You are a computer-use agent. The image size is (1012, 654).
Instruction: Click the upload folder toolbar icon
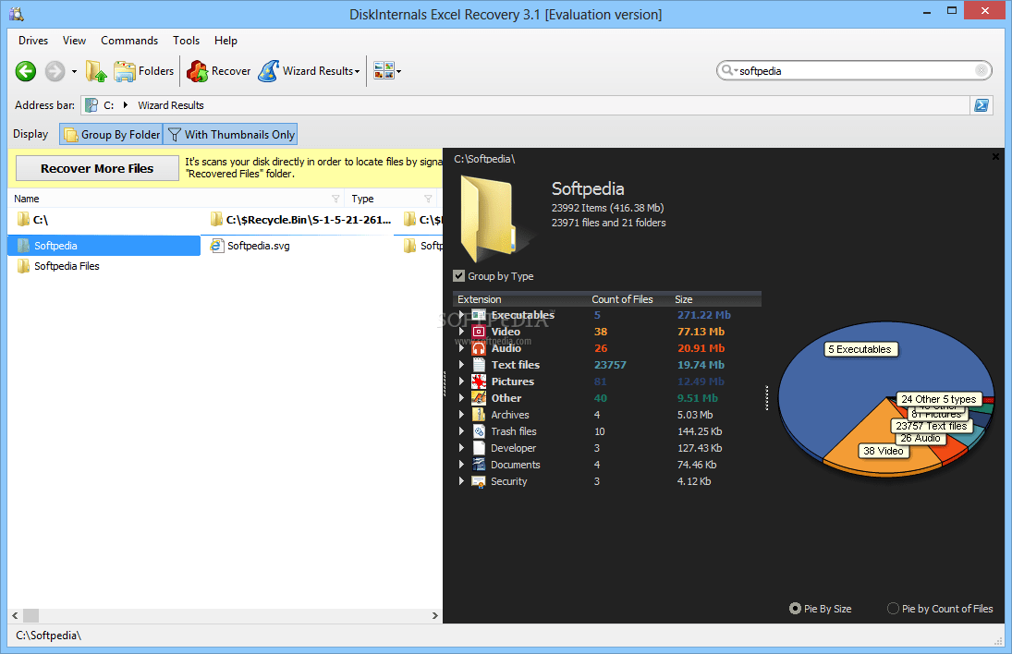point(96,70)
